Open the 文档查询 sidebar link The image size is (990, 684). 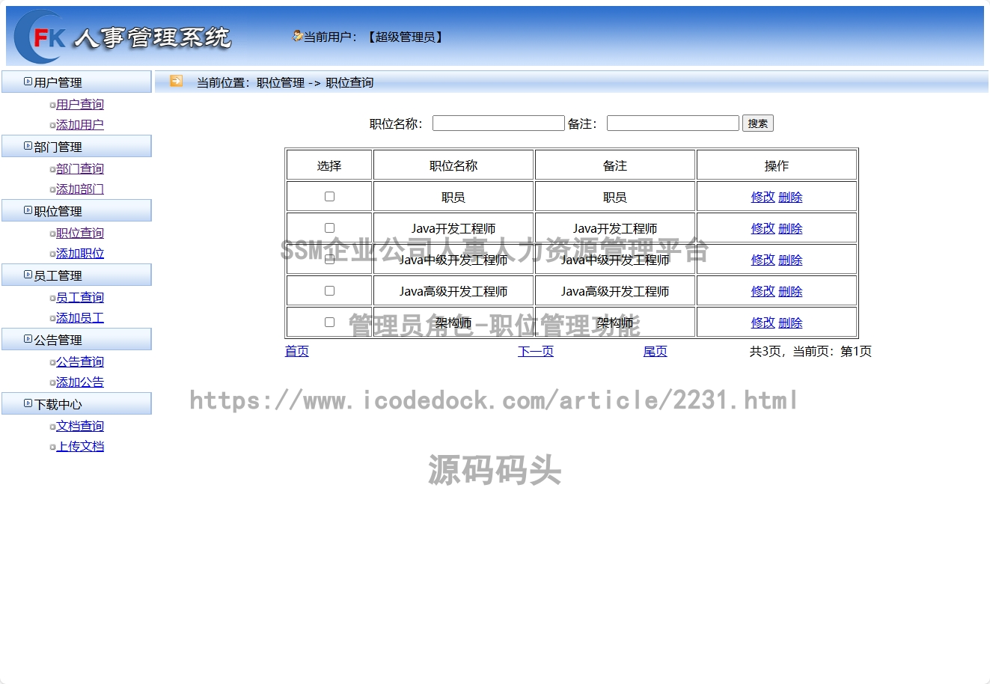[80, 426]
